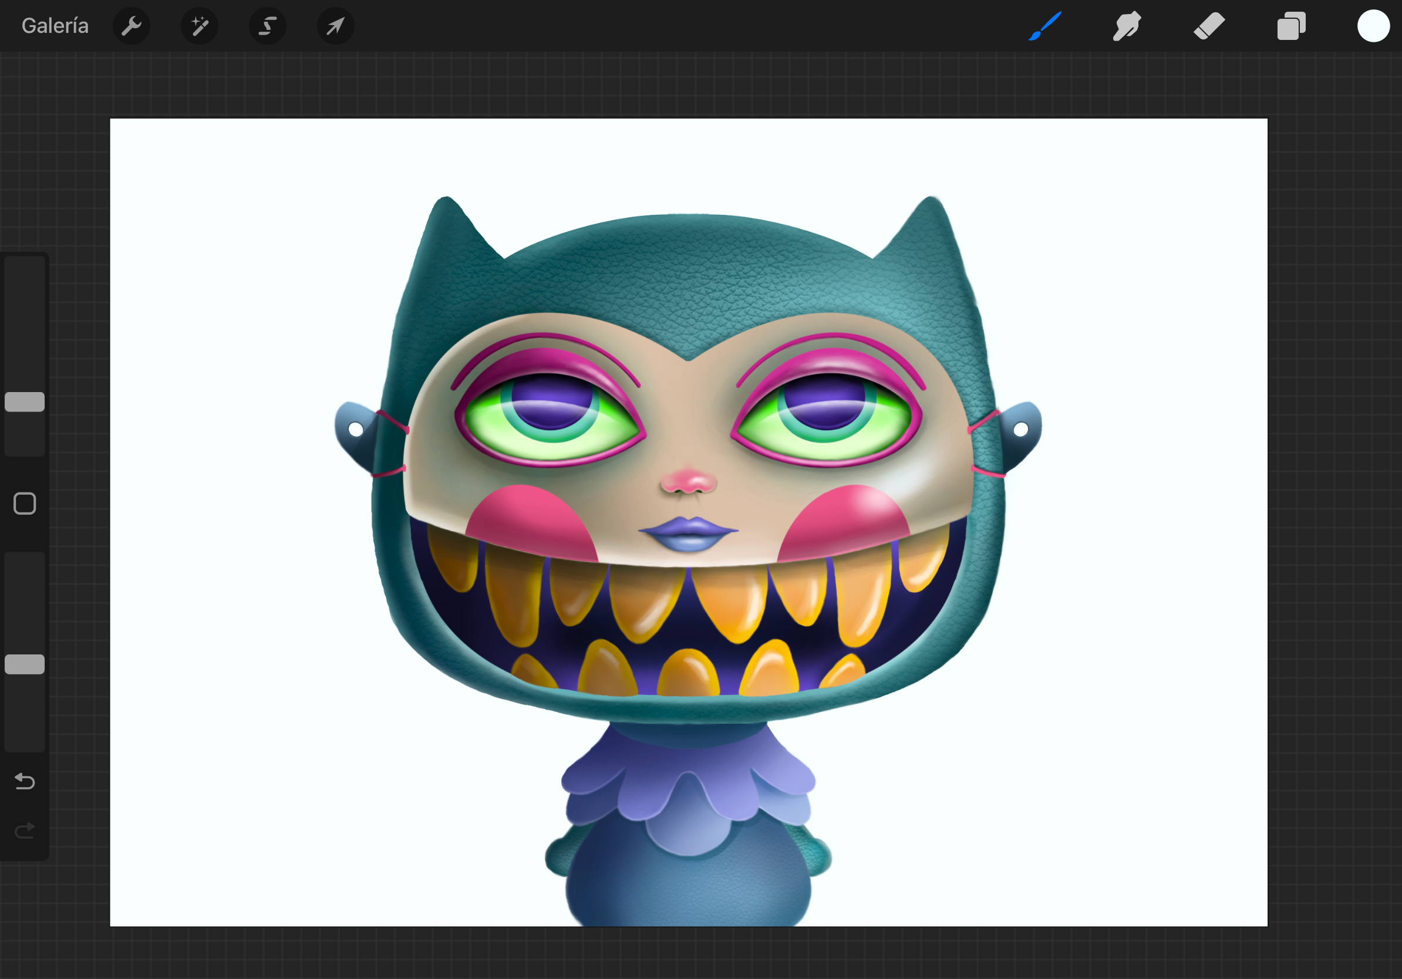Image resolution: width=1402 pixels, height=979 pixels.
Task: Click the brush size slider handle
Action: point(25,401)
